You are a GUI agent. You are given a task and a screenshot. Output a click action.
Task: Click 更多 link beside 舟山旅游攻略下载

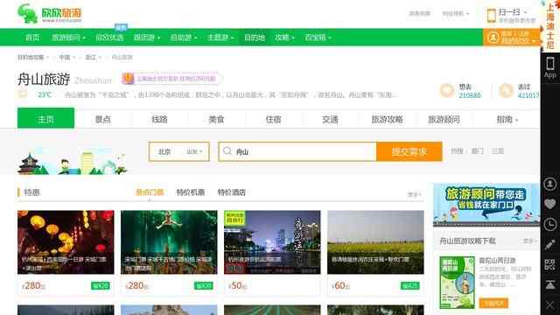[x=529, y=241]
